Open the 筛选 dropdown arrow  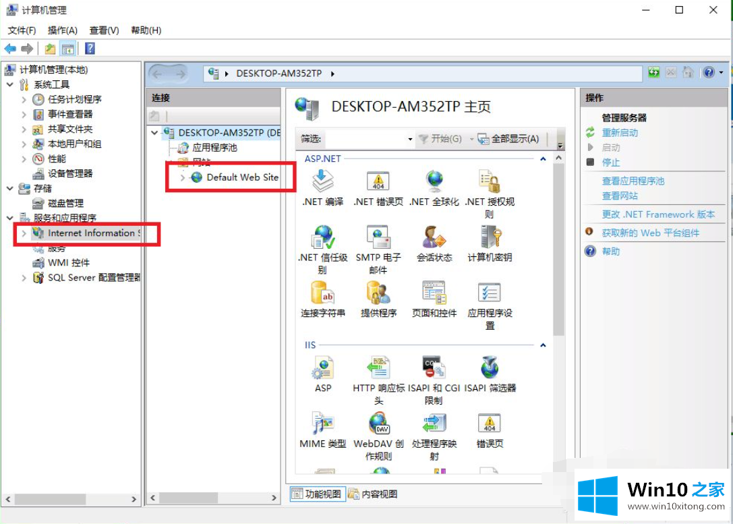point(410,139)
